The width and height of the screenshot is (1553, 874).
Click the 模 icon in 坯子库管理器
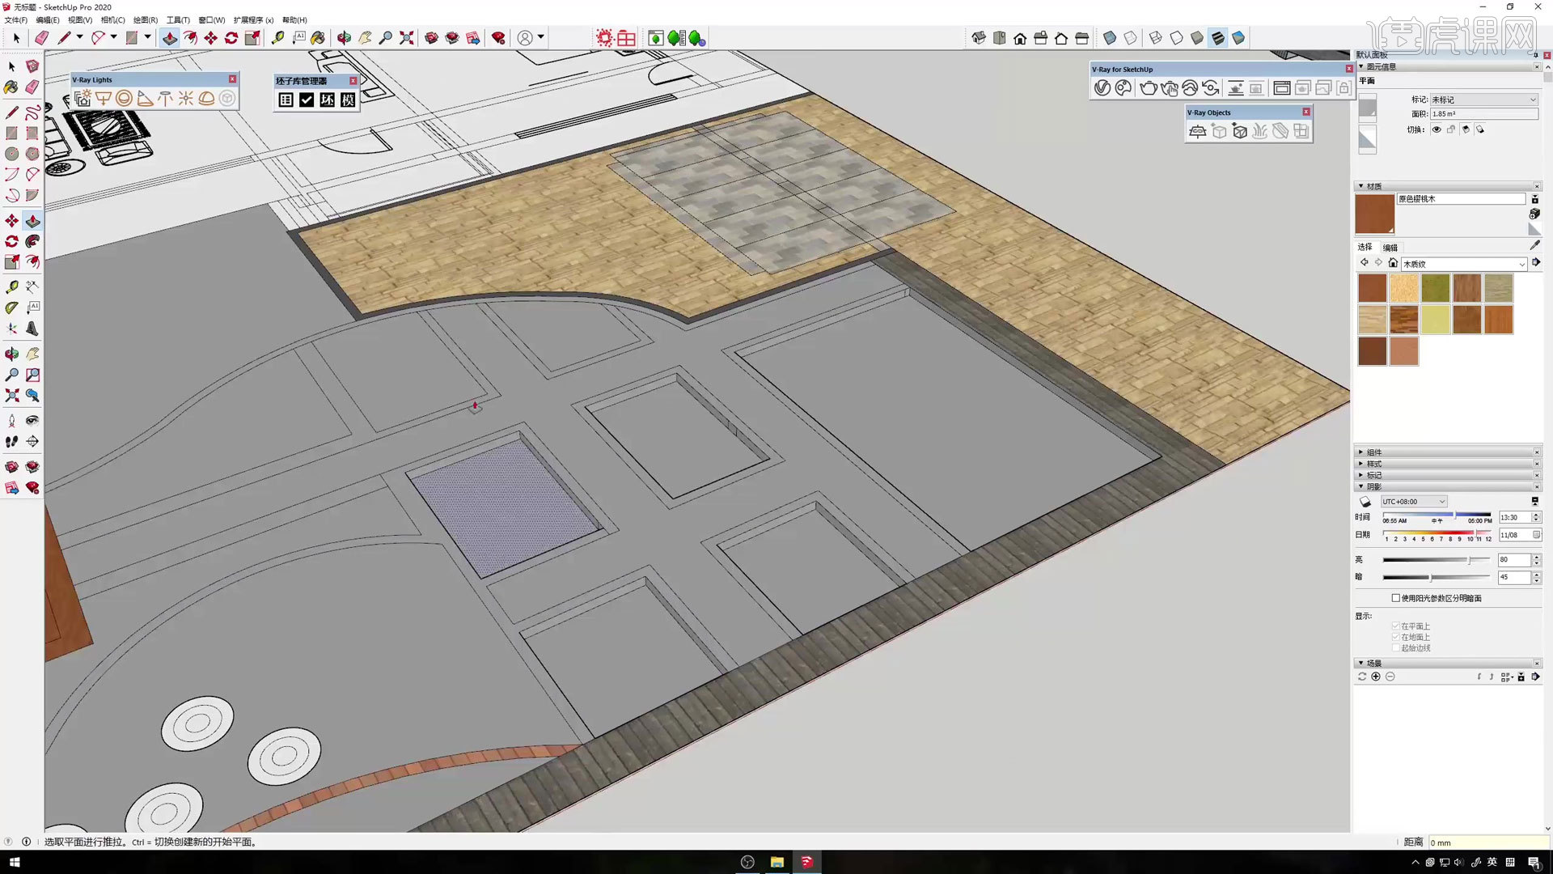pos(348,100)
